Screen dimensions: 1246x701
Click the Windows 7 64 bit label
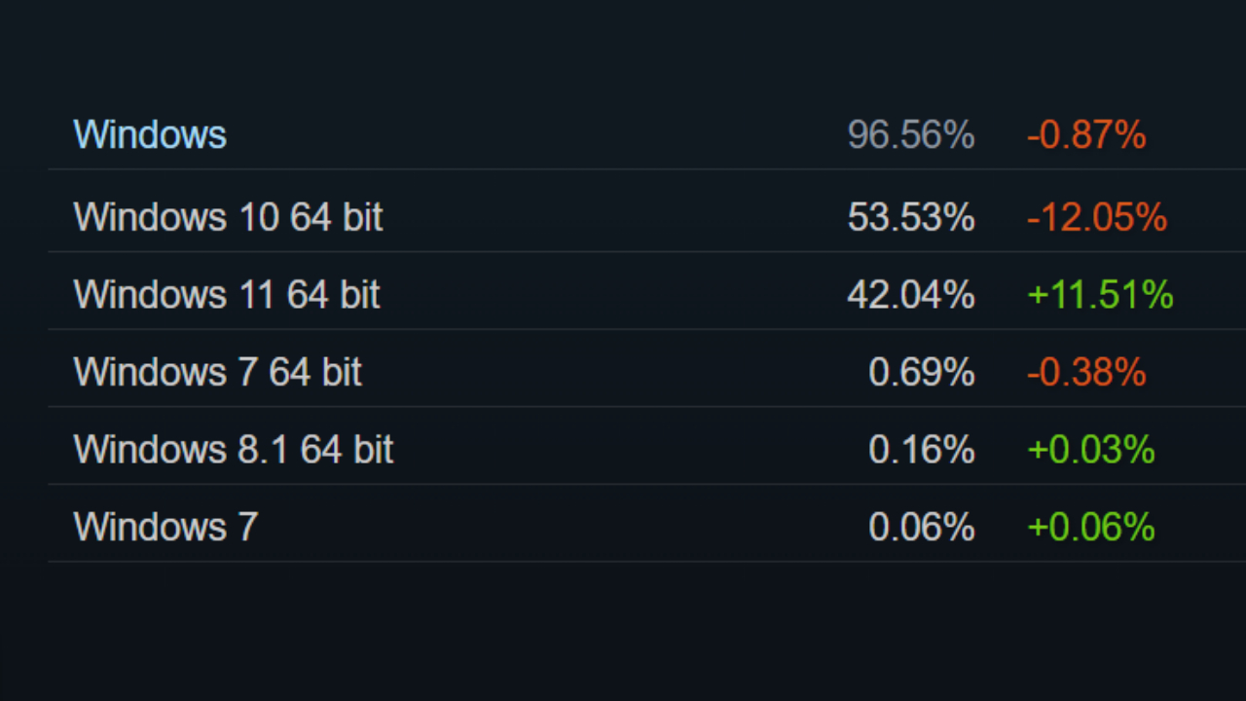(217, 372)
